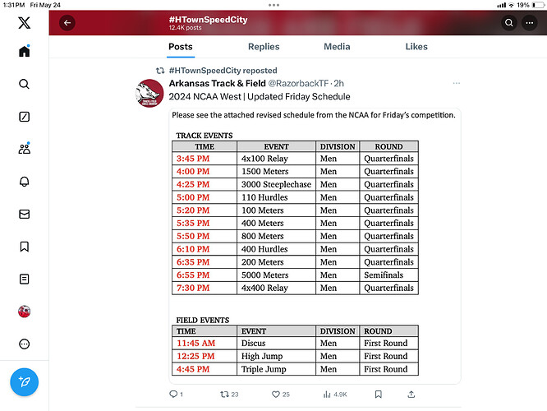Go back with the arrow button

click(x=67, y=23)
